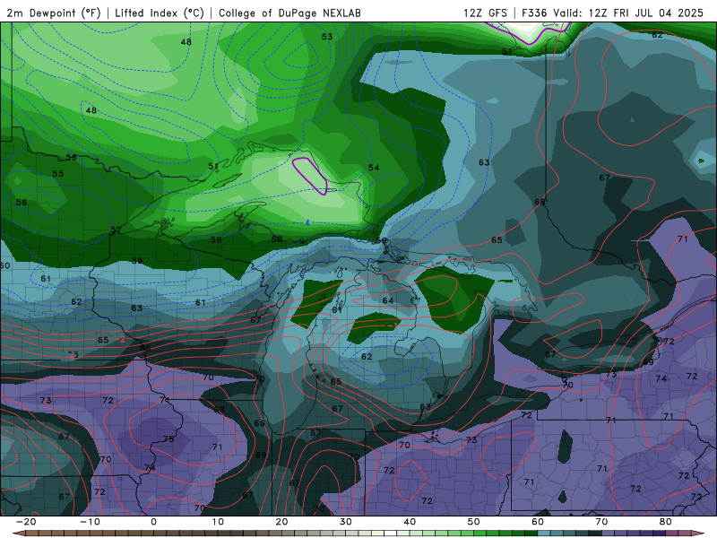Click the '57' dewpoint value on the map
The width and height of the screenshot is (717, 538).
(116, 230)
